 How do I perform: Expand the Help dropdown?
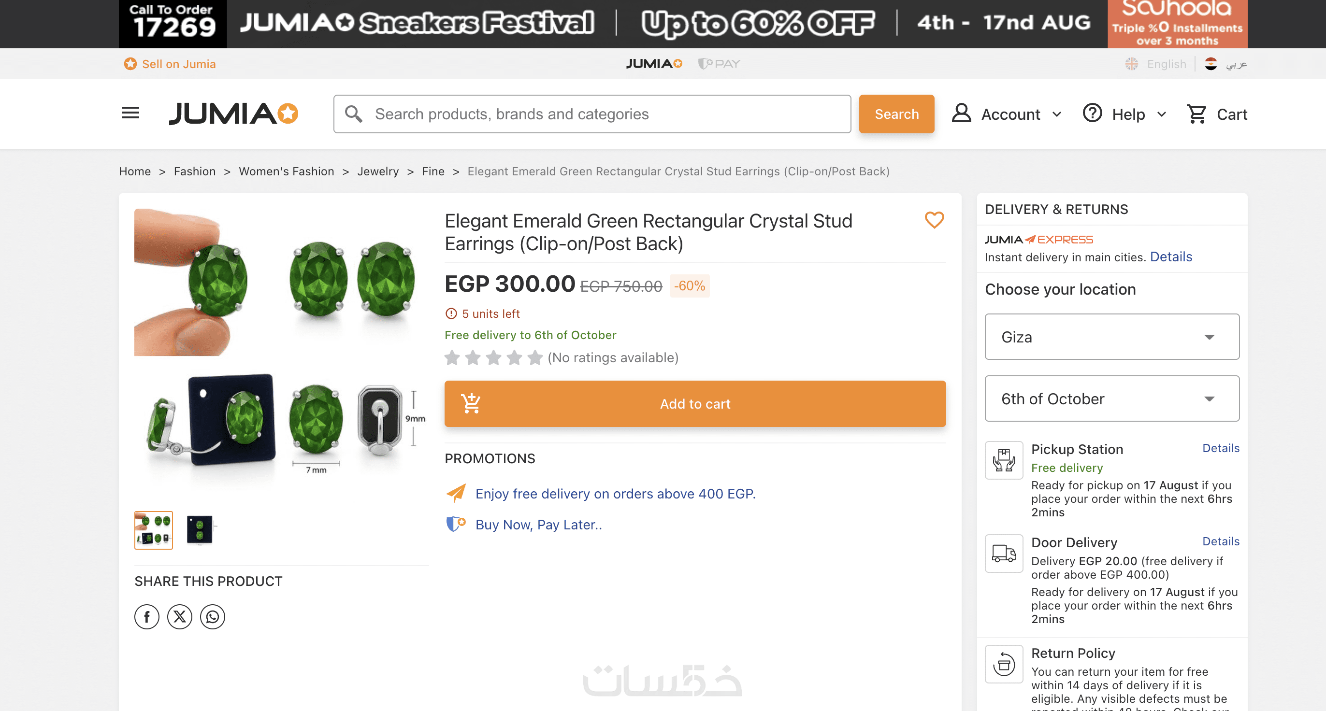tap(1125, 114)
